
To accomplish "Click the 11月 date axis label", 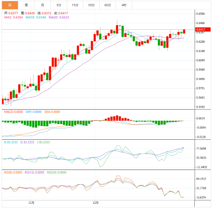I will [x=31, y=203].
